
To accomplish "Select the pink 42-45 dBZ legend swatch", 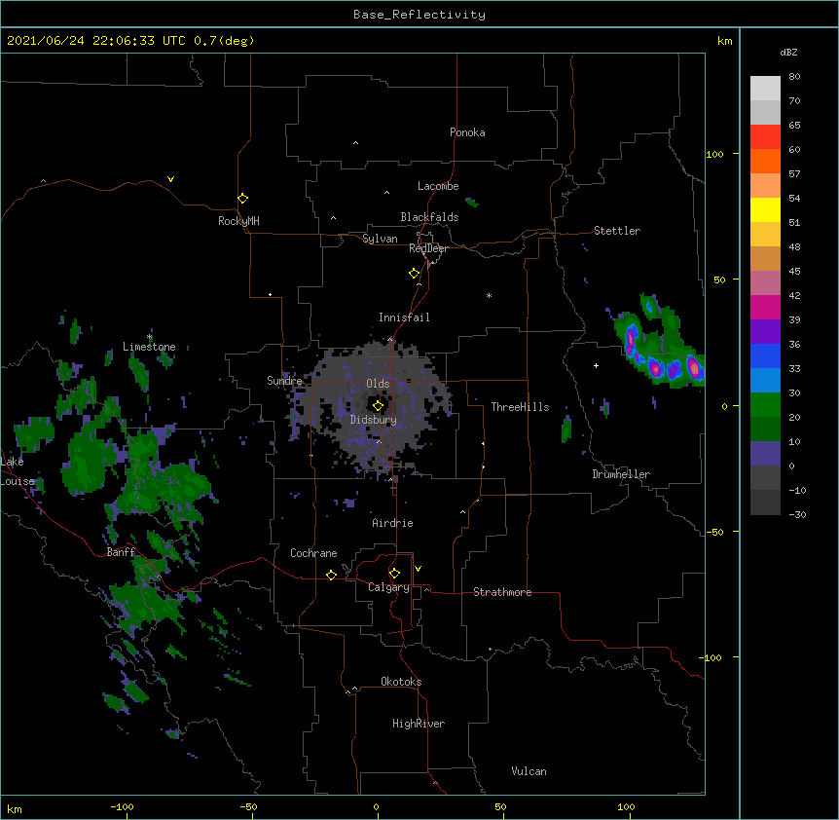I will [765, 283].
